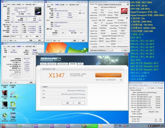The image size is (165, 128).
Task: Switch to the first CPU-Z taskbar button
Action: pyautogui.click(x=41, y=126)
